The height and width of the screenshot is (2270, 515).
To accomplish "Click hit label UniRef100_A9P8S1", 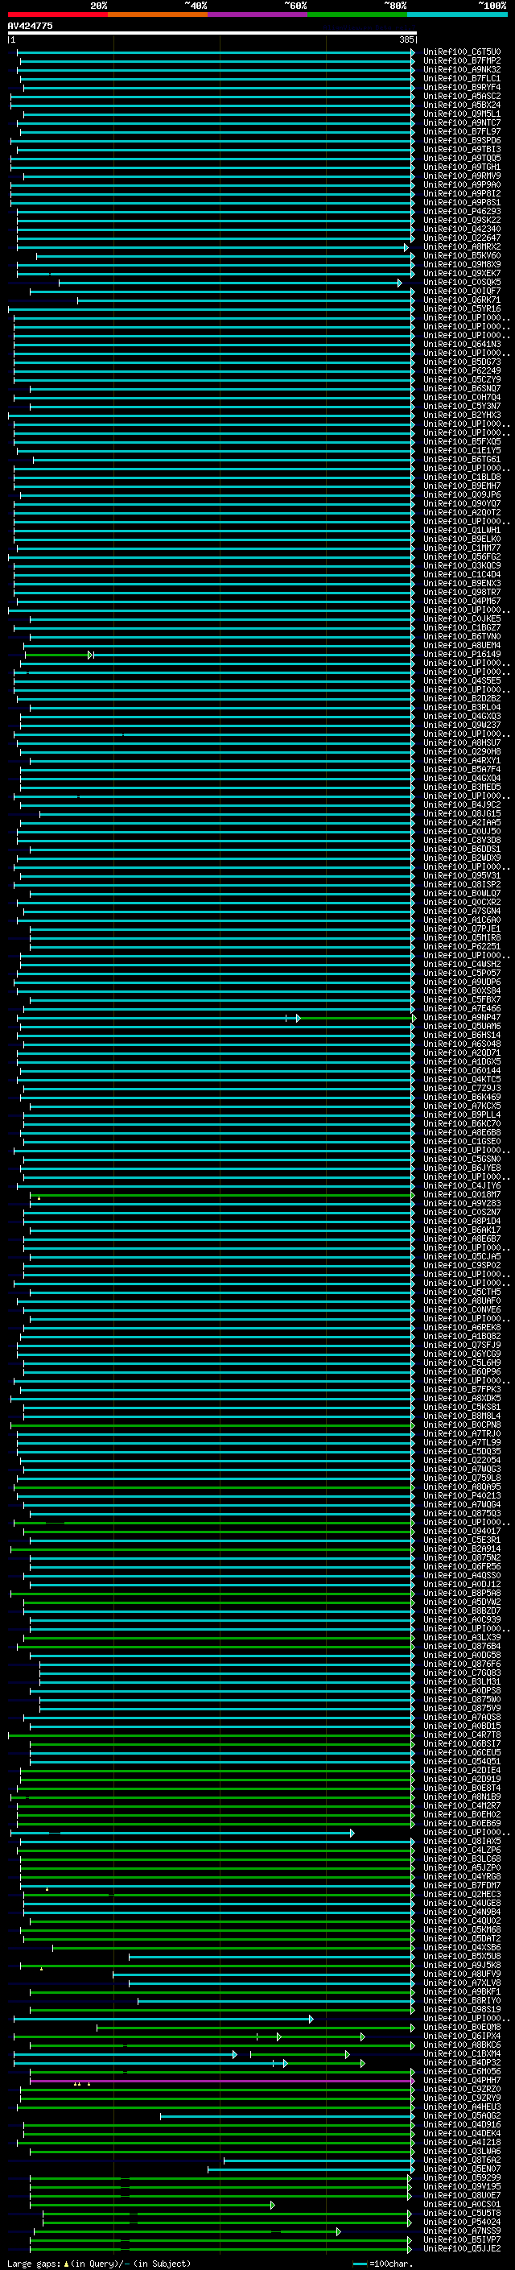I will pos(462,203).
